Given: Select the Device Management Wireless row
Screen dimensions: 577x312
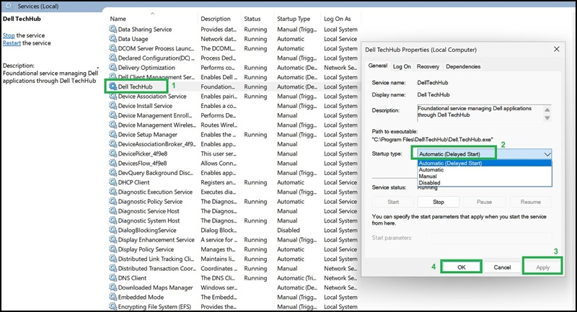Looking at the screenshot, I should tap(234, 125).
